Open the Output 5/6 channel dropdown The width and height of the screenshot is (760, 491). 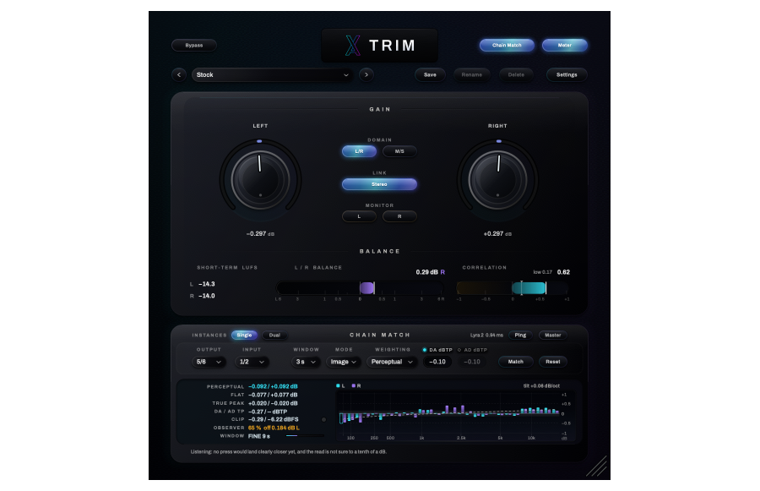coord(209,362)
